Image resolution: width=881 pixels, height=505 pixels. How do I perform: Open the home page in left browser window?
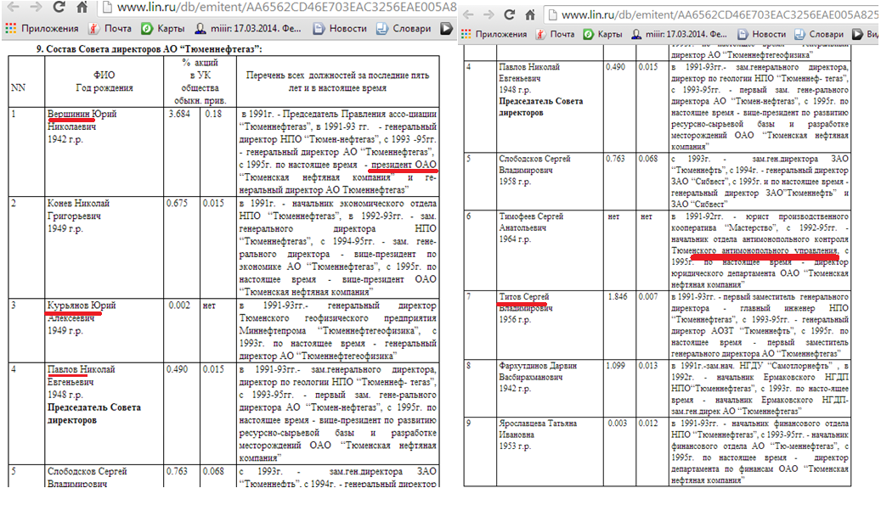(82, 7)
